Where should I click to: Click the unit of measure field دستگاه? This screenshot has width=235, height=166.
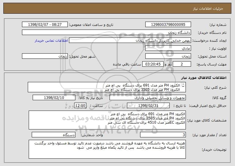point(53,135)
